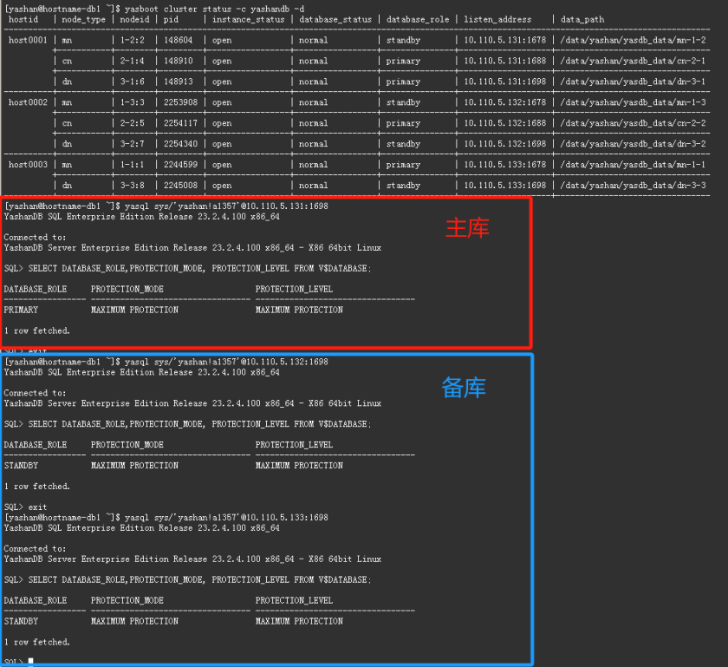Screen dimensions: 728x667
Task: Click the host0001 host id
Action: (x=28, y=40)
